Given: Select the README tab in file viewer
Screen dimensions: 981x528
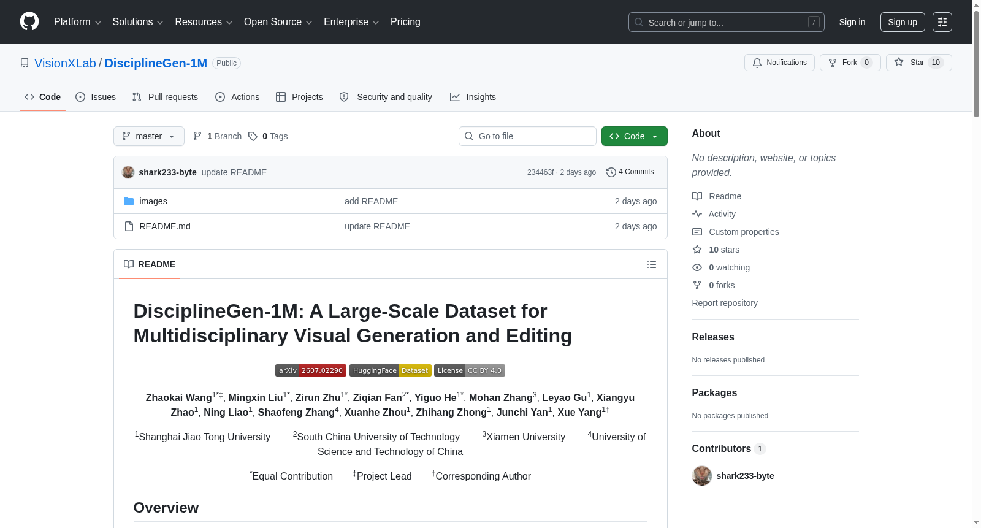Looking at the screenshot, I should 150,264.
